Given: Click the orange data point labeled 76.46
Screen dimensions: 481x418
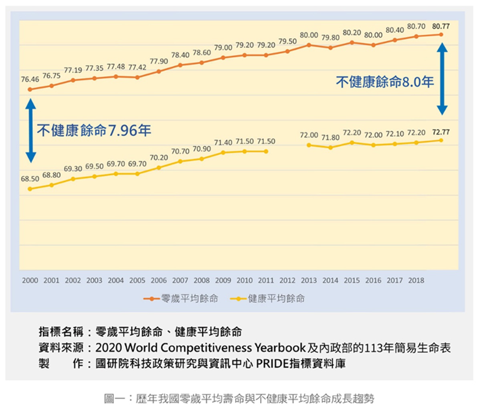Looking at the screenshot, I should 30,89.
